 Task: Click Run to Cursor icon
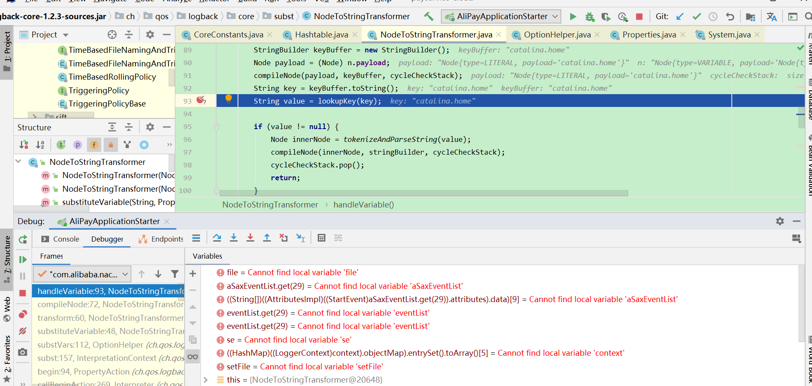[x=301, y=238]
